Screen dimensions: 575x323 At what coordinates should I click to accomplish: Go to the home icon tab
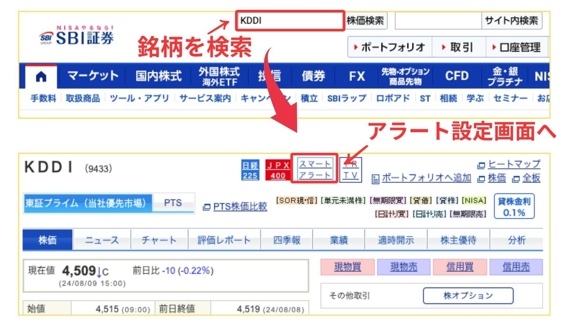click(41, 77)
